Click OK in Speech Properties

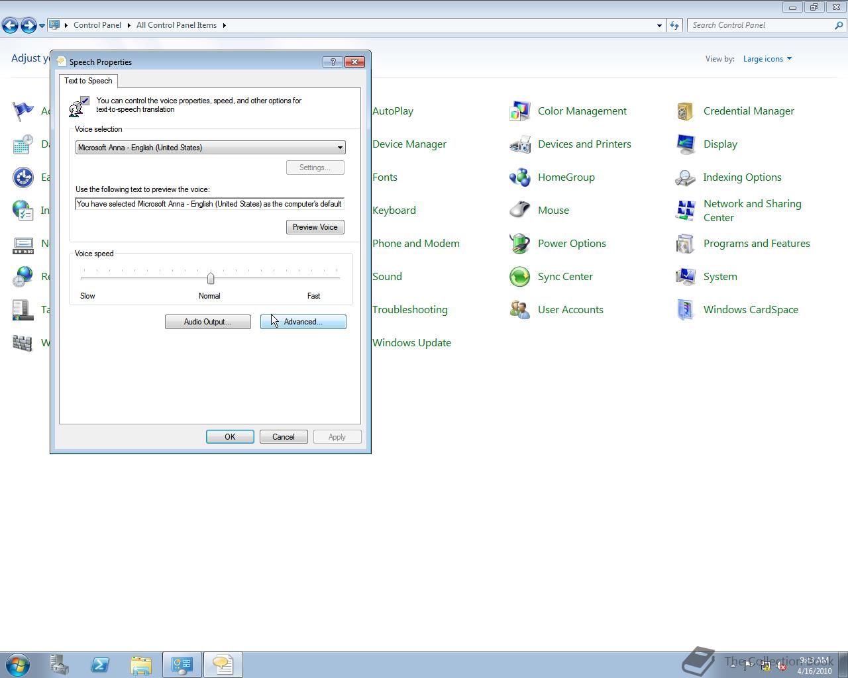point(230,437)
